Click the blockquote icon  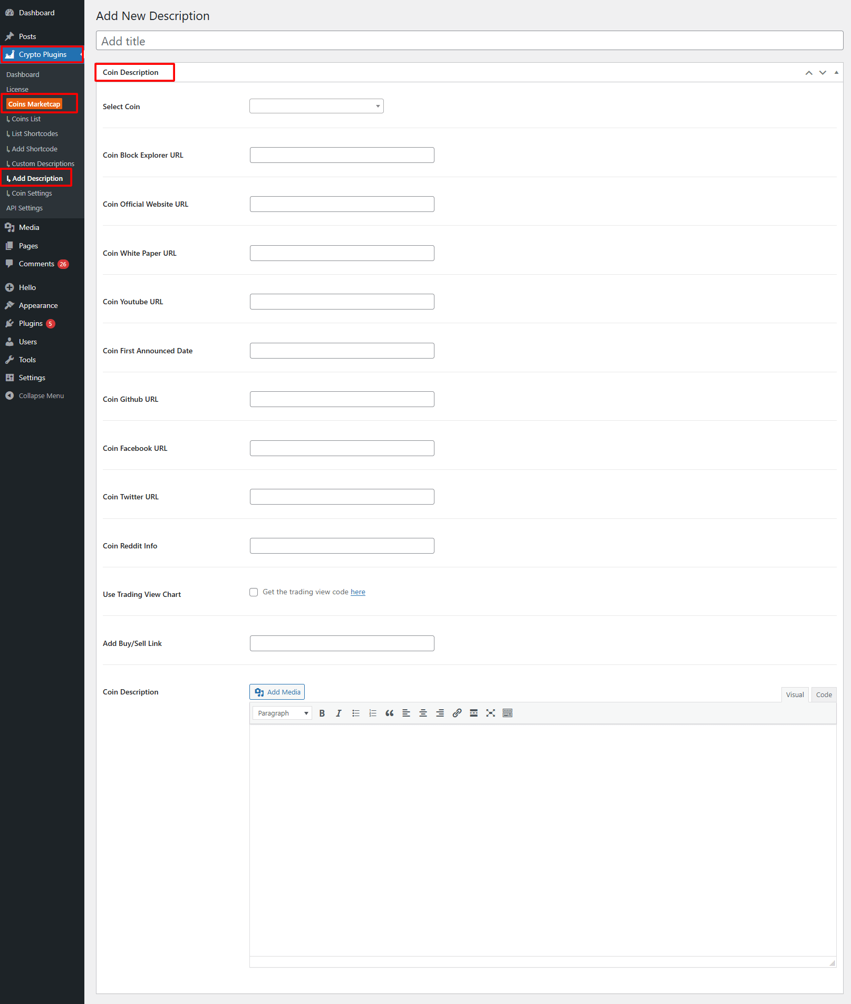[390, 713]
